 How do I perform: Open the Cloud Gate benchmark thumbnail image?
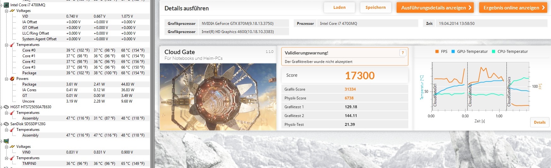pyautogui.click(x=218, y=97)
